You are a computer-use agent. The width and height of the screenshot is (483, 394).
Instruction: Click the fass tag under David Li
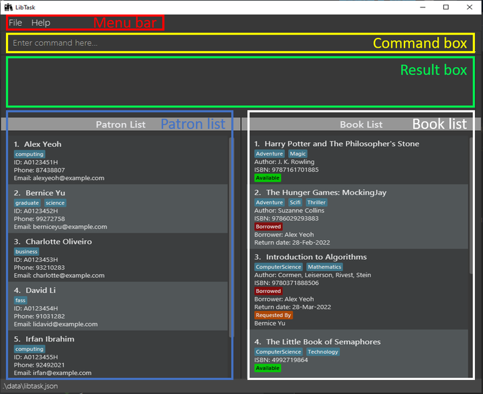(21, 300)
